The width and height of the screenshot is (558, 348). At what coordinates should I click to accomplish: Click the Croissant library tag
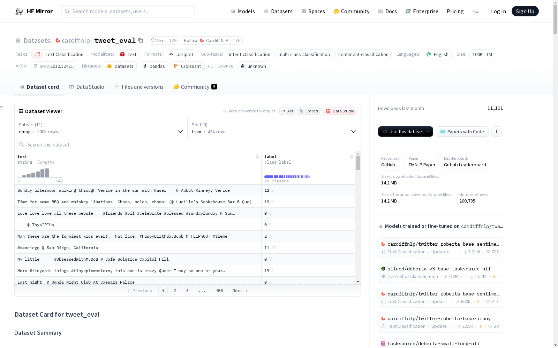[x=187, y=66]
